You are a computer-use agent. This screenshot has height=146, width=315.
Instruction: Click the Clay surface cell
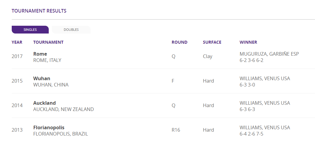pos(207,56)
